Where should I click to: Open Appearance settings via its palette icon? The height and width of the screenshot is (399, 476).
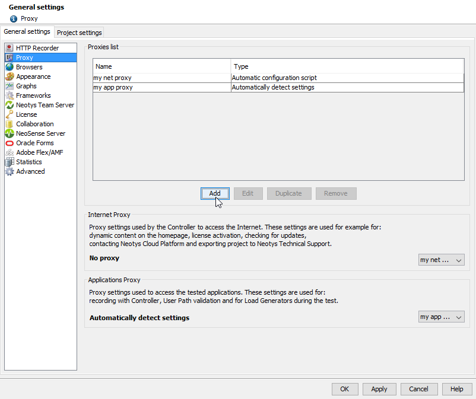pyautogui.click(x=9, y=76)
